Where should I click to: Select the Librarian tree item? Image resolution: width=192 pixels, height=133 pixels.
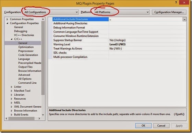click(19, 95)
